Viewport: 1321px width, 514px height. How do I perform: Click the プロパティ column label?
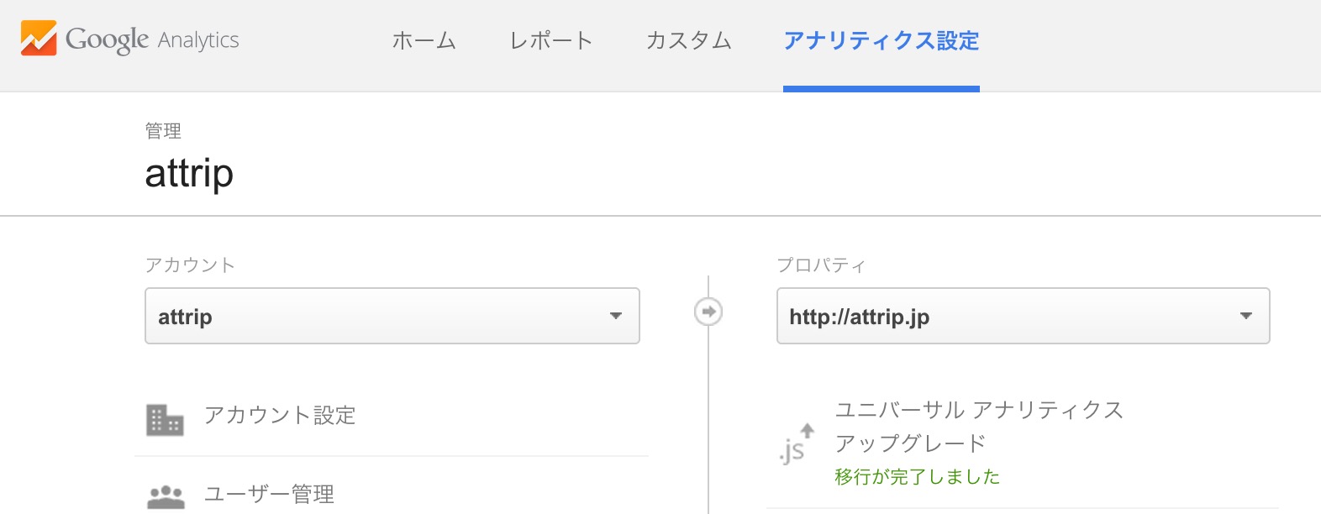tap(821, 265)
